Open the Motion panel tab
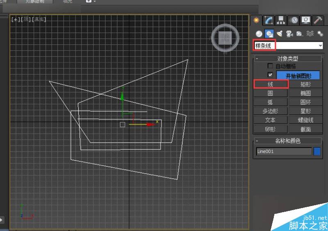 point(294,20)
